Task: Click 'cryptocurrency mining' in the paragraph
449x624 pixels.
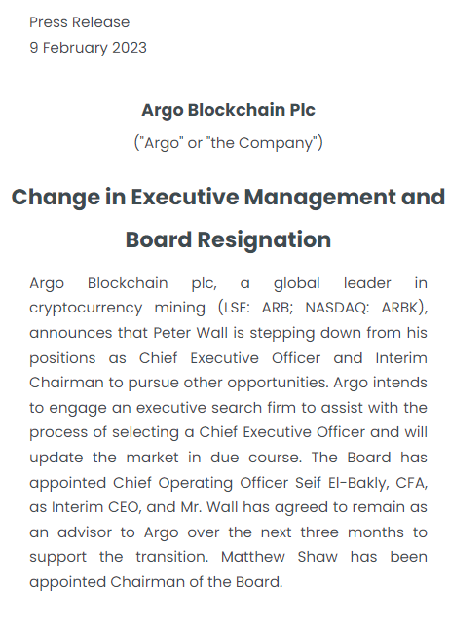Action: [118, 308]
